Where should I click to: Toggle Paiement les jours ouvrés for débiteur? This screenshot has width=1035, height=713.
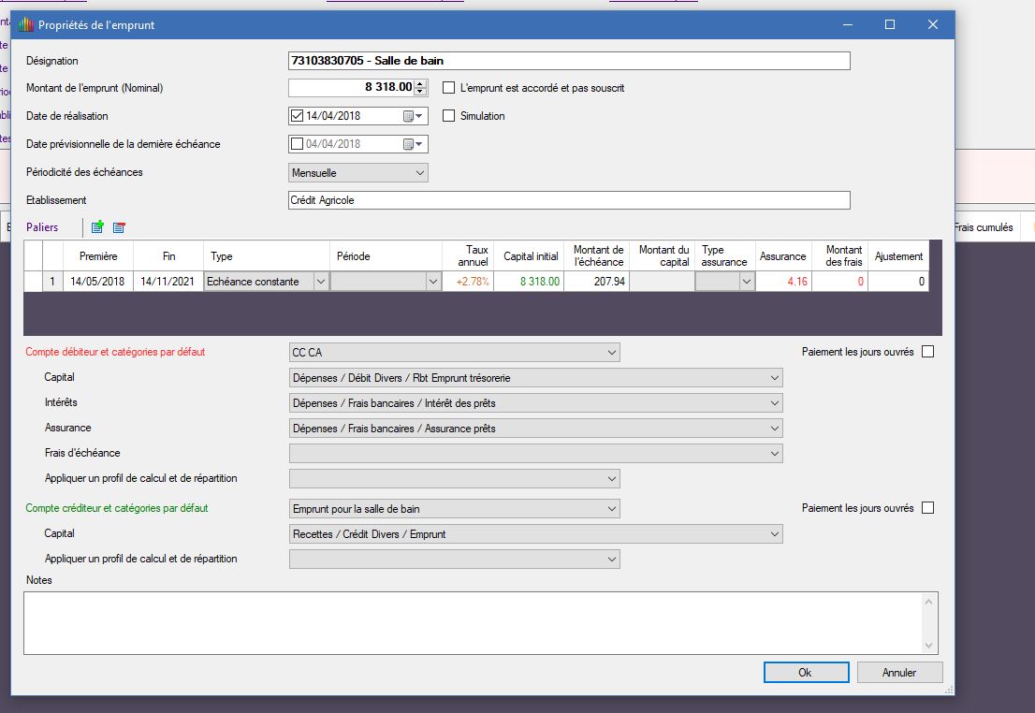click(x=927, y=352)
